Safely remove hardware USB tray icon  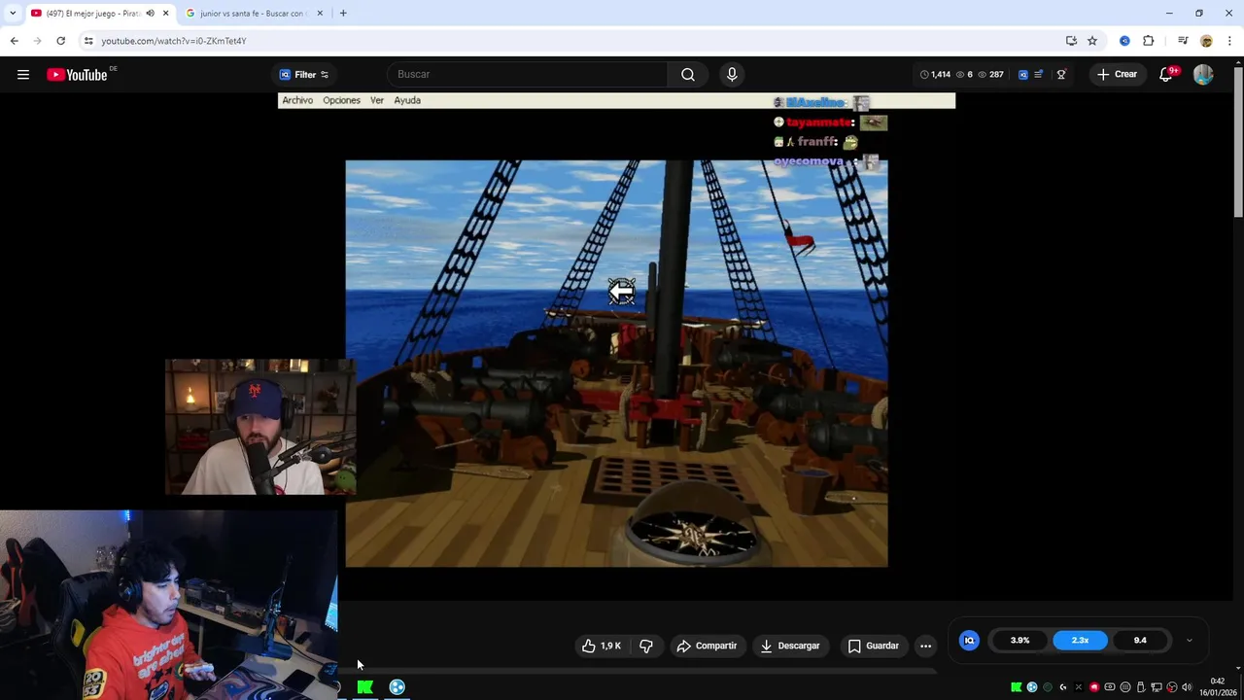pyautogui.click(x=1141, y=687)
